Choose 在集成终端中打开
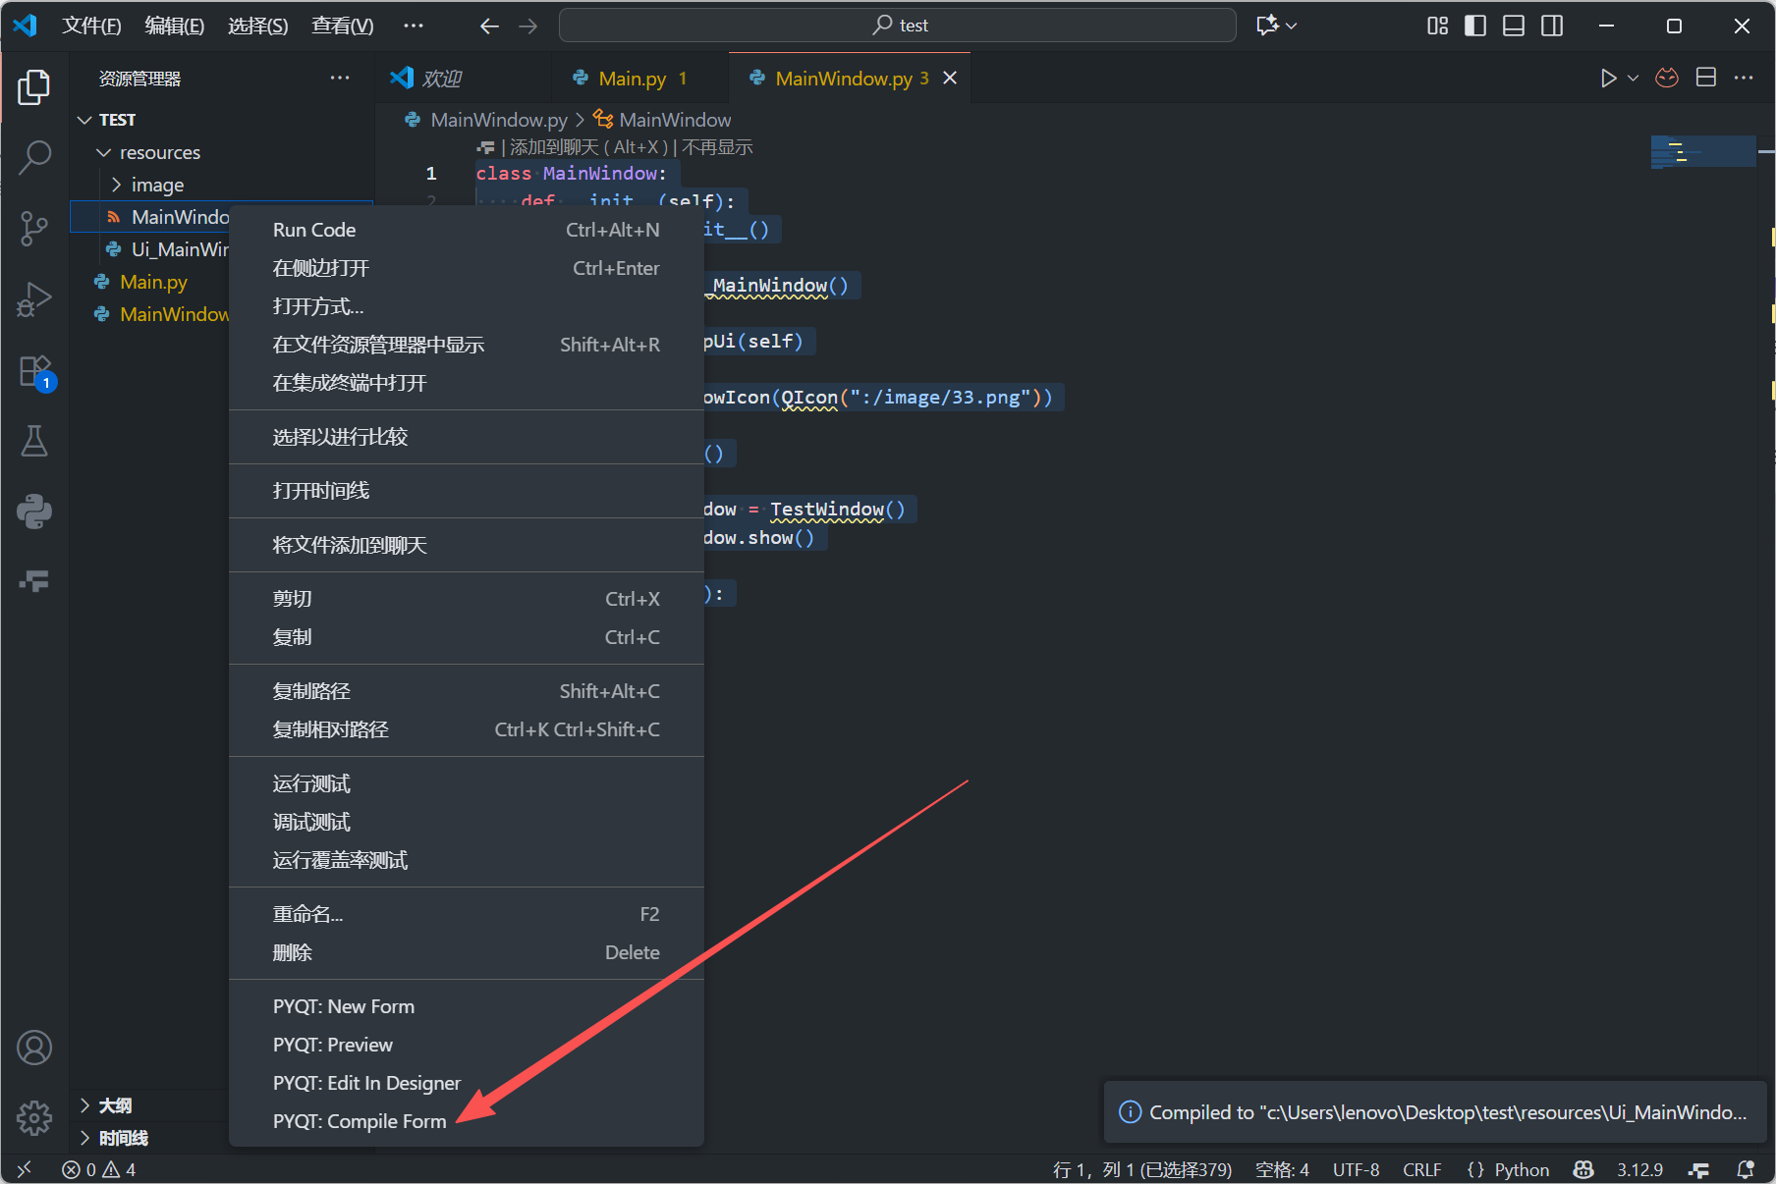1776x1184 pixels. tap(467, 383)
